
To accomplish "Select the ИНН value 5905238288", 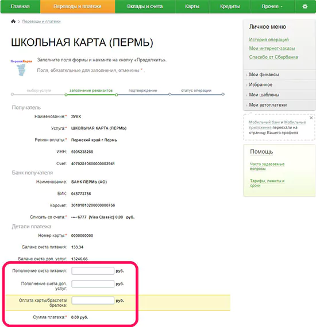I will click(82, 152).
